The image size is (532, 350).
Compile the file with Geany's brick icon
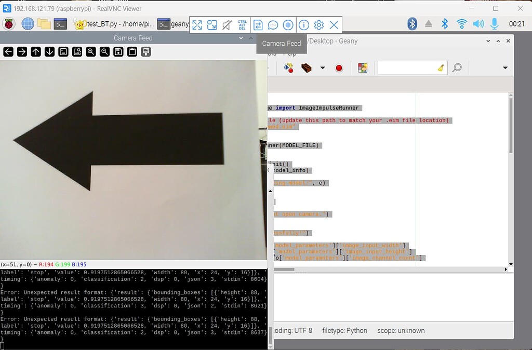307,68
